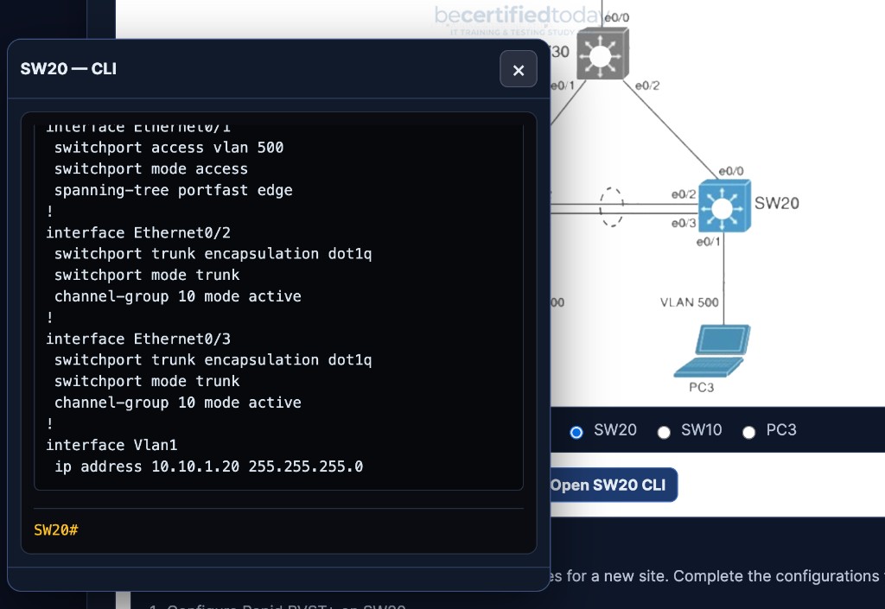Close the SW20 CLI dialog
885x609 pixels.
point(519,69)
